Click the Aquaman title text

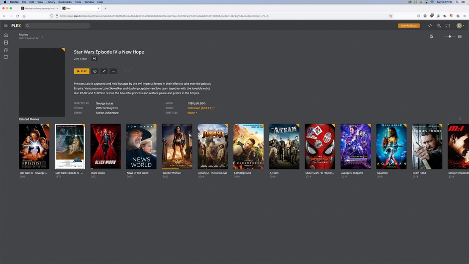[x=382, y=173]
